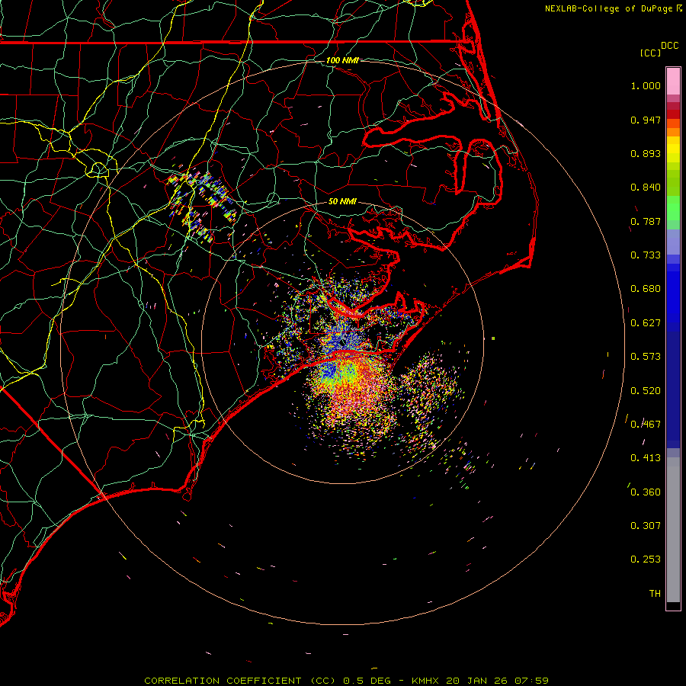686x686 pixels.
Task: Click the 0.733 legend value
Action: coord(646,255)
